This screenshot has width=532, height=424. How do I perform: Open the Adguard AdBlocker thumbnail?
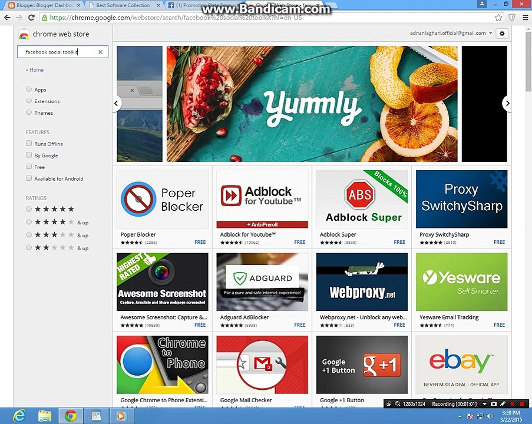point(262,281)
